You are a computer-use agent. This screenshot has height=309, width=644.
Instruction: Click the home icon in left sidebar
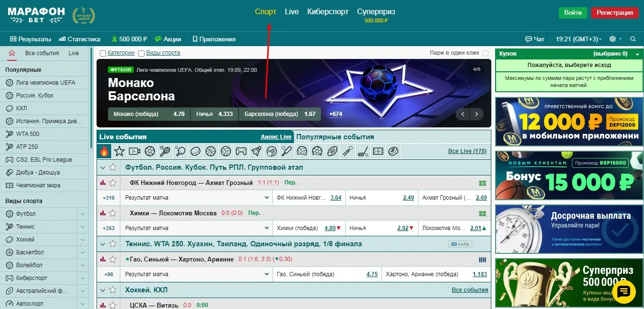[12, 53]
